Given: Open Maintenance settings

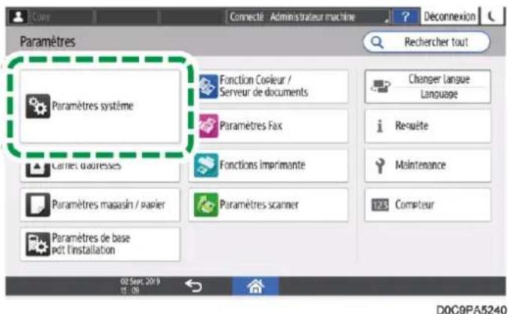Looking at the screenshot, I should pyautogui.click(x=428, y=165).
